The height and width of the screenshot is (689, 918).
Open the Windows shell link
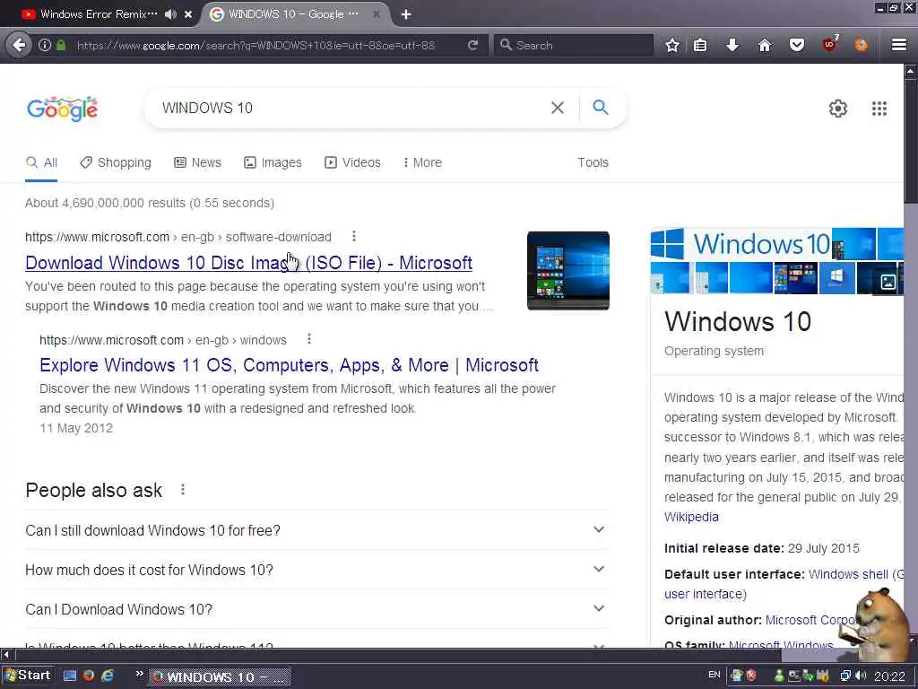(848, 574)
